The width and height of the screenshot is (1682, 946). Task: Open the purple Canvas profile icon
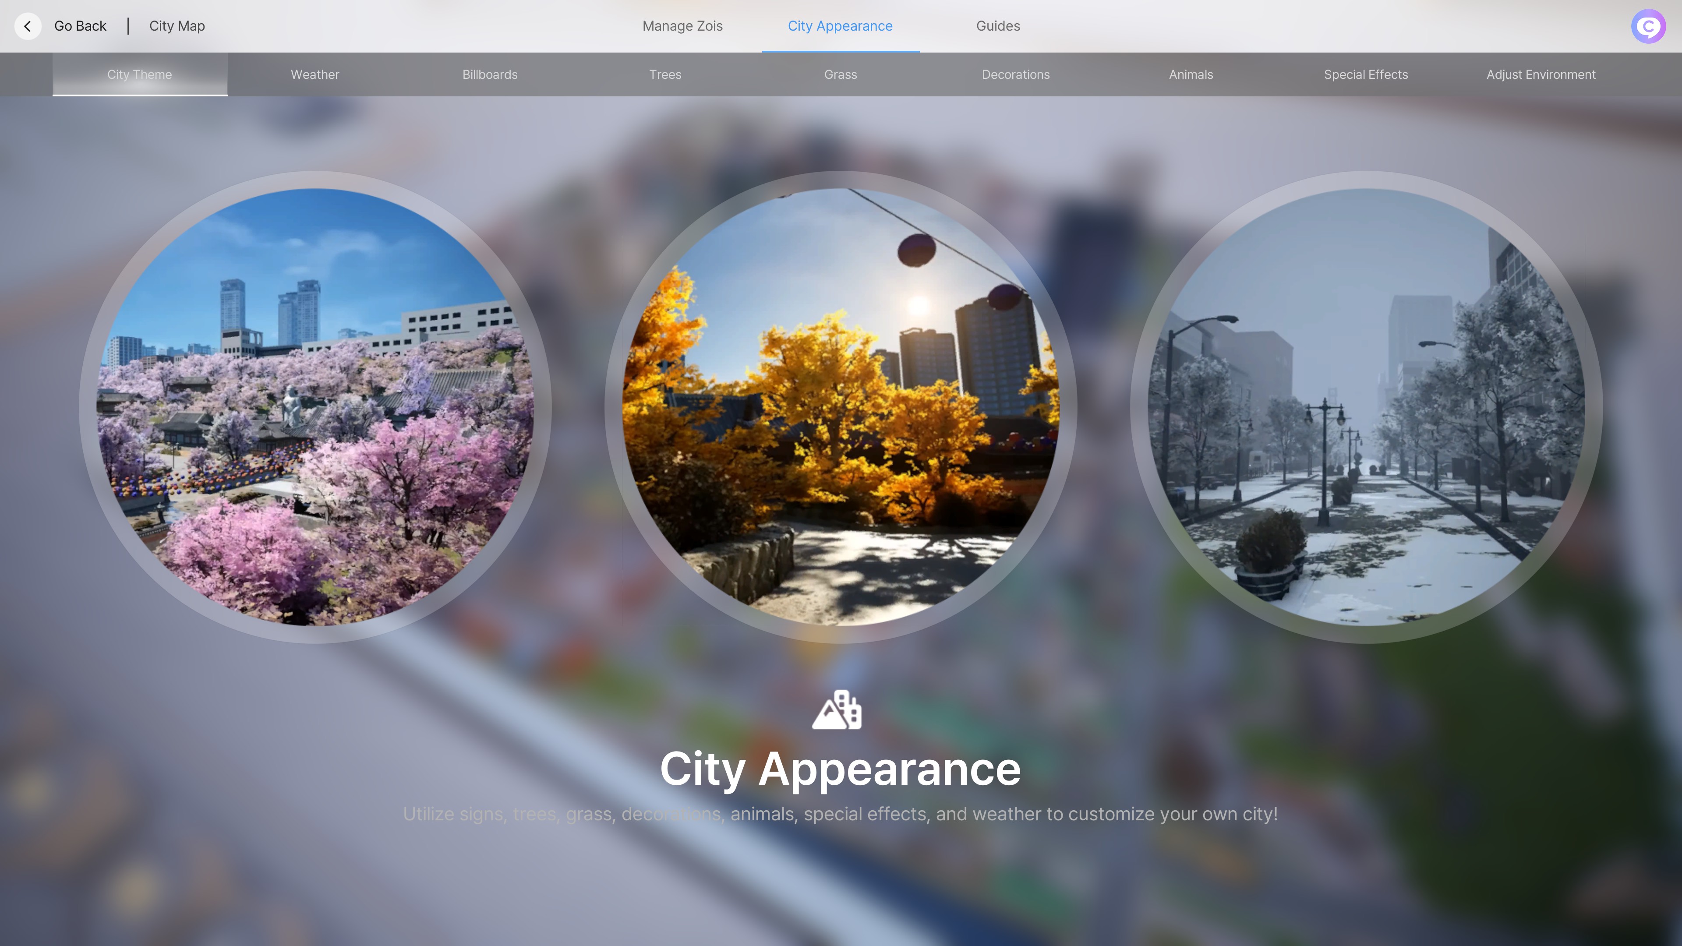click(1648, 26)
